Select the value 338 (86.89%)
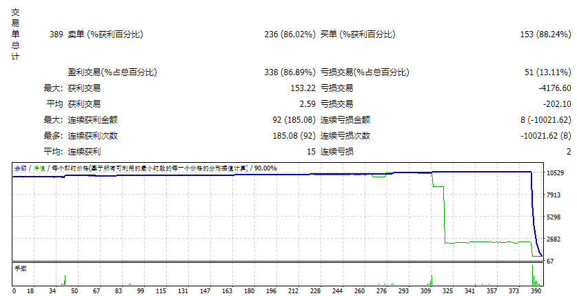 pos(290,72)
